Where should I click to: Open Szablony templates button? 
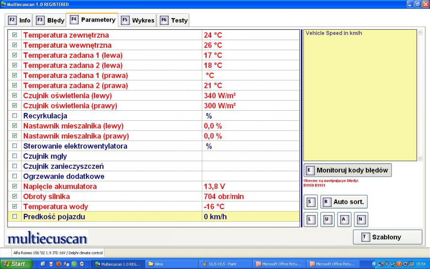[387, 237]
